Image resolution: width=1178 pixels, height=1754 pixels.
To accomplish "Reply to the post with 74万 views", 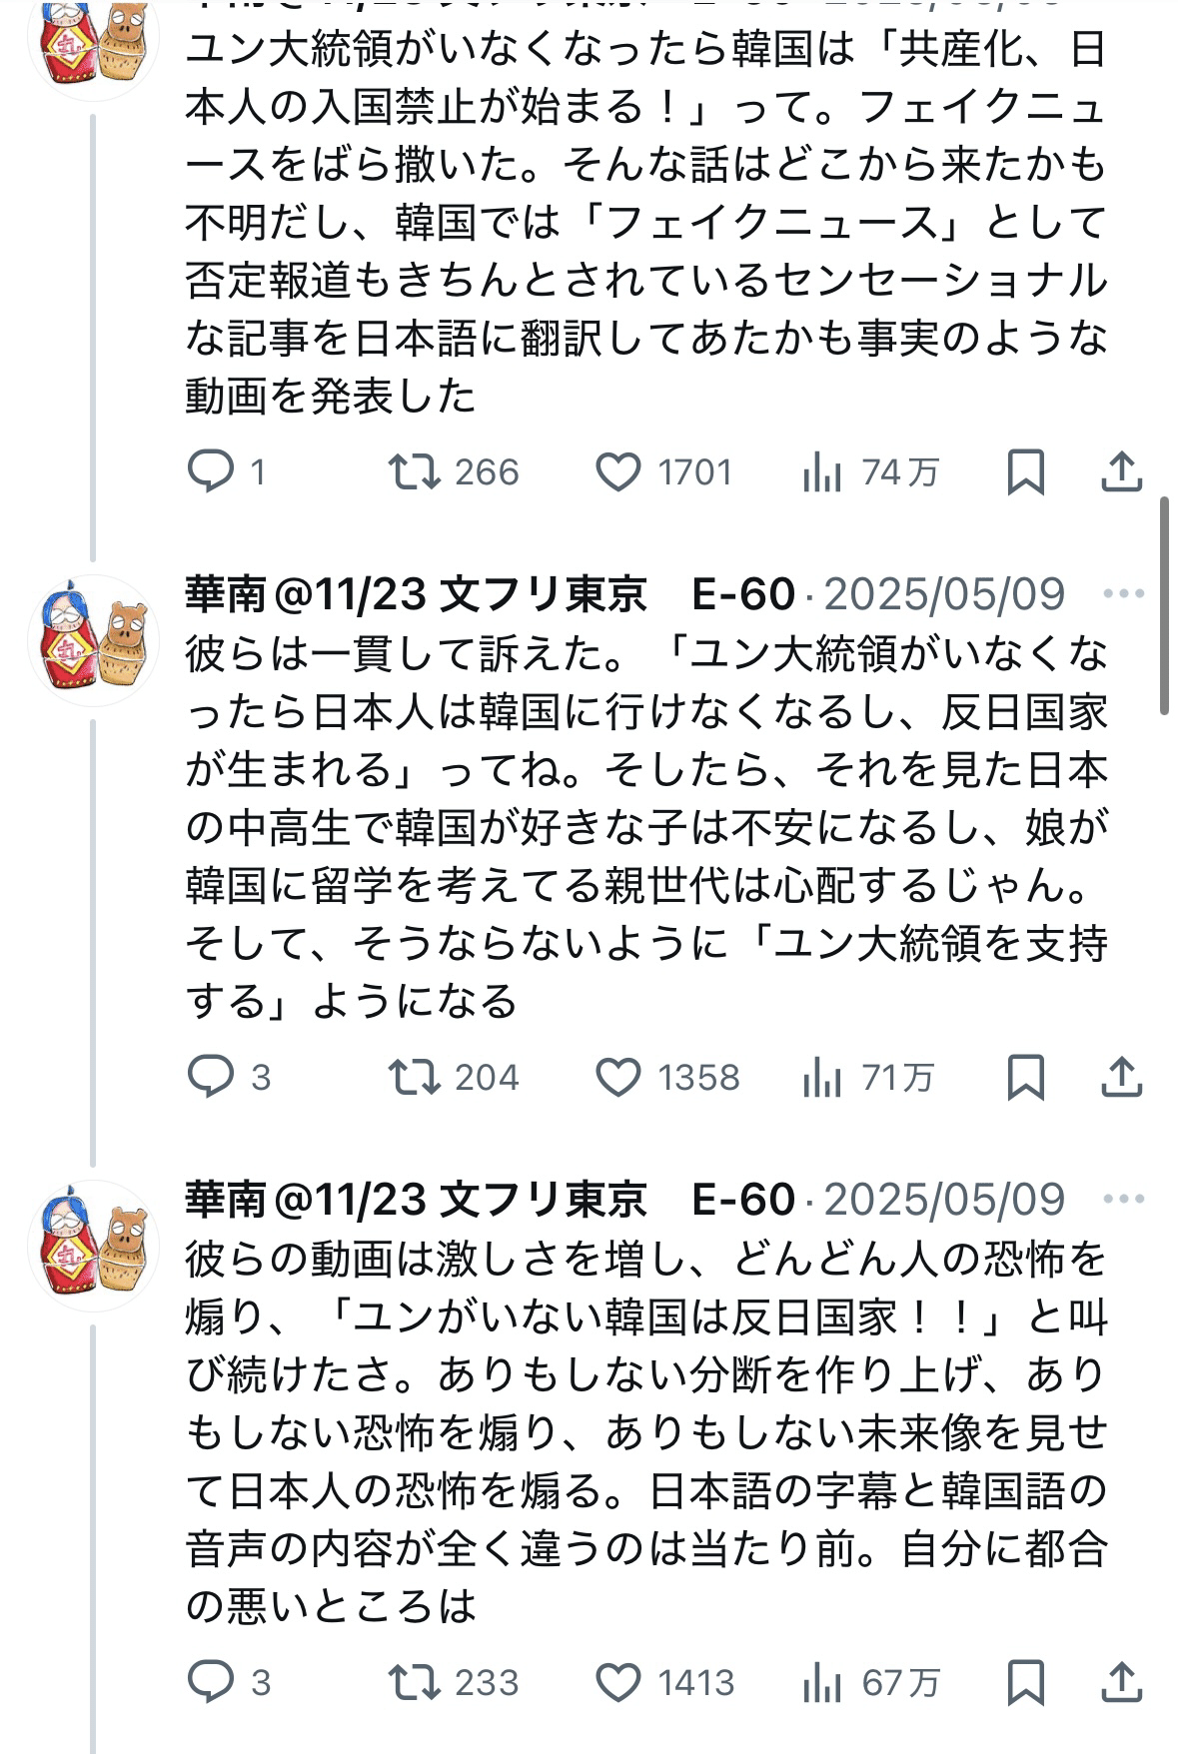I will pyautogui.click(x=211, y=471).
